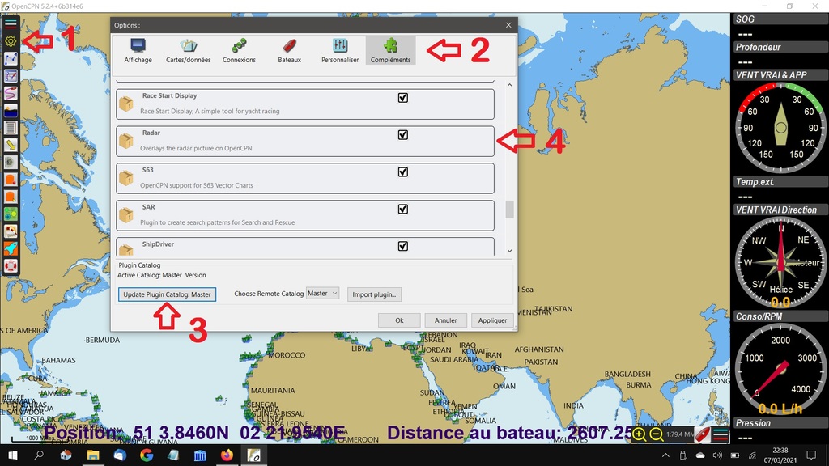
Task: Click the yellow arrow toolbar icon
Action: [11, 145]
